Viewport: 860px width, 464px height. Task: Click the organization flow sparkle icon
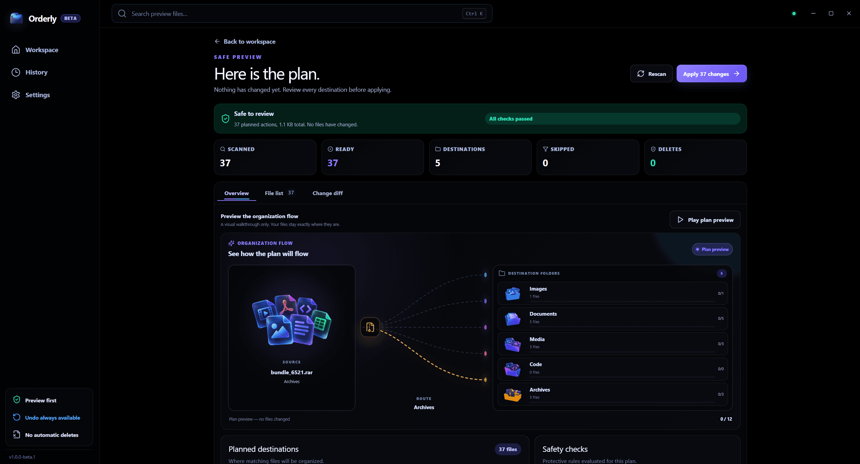tap(231, 243)
